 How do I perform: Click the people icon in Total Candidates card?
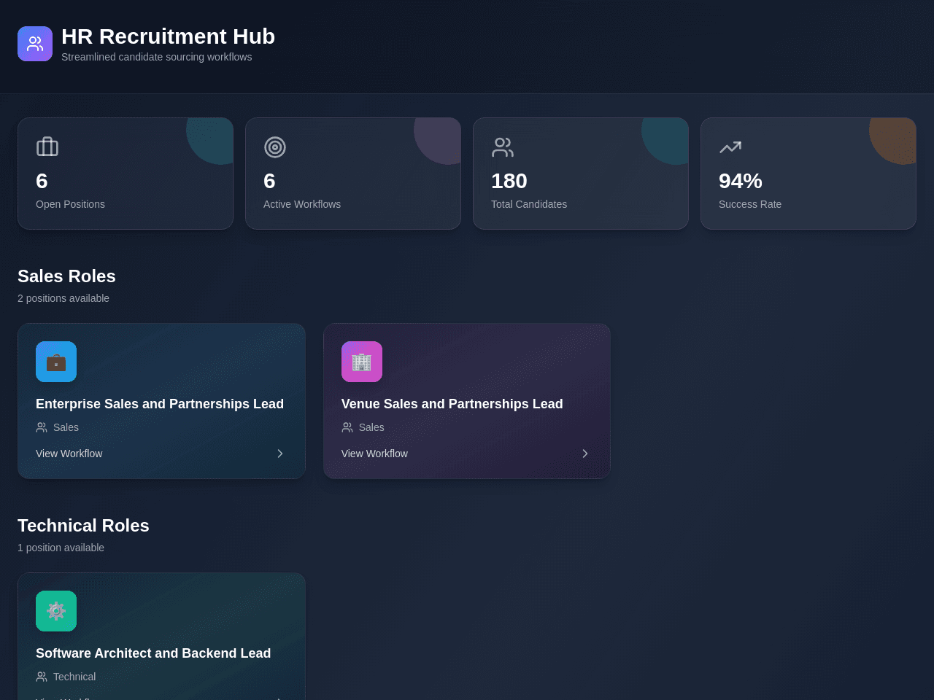click(503, 147)
